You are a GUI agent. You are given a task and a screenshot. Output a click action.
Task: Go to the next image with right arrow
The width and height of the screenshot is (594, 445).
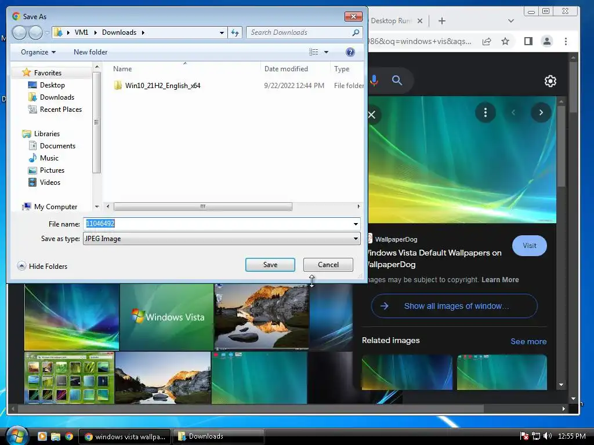point(541,112)
